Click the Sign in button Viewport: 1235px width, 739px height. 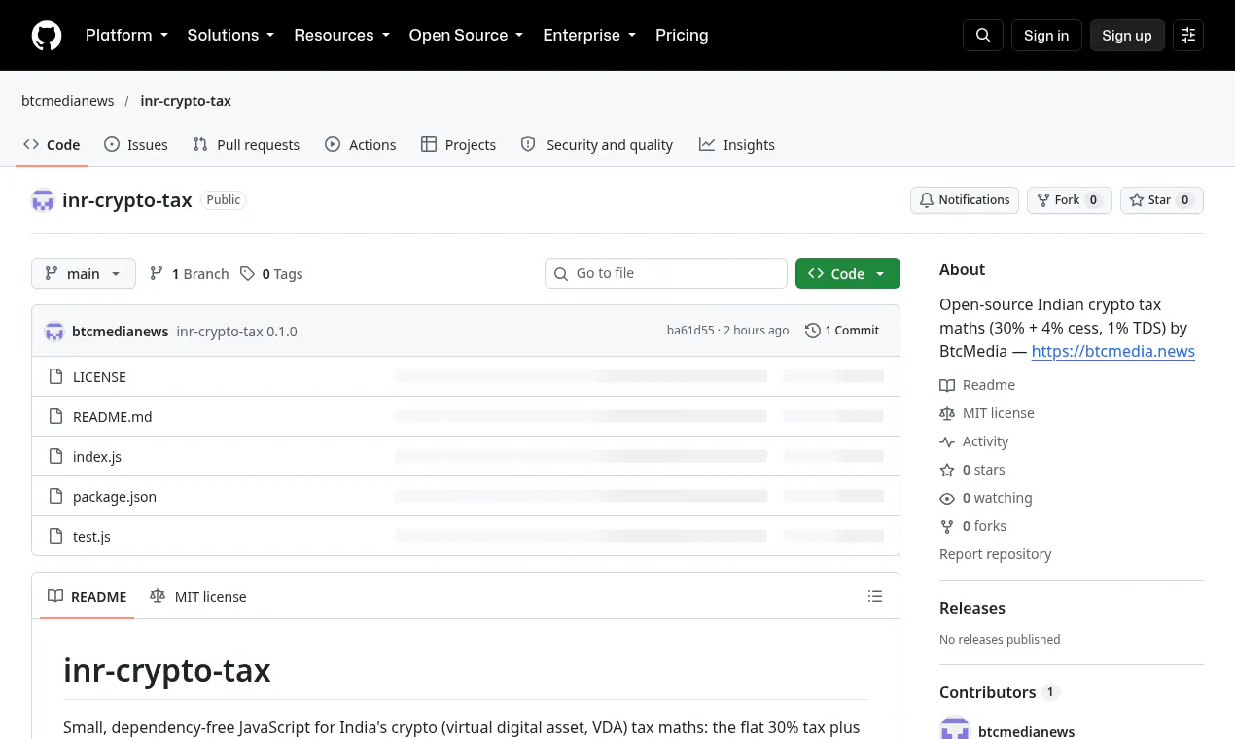pos(1046,35)
